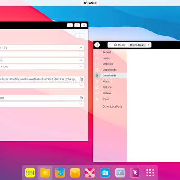This screenshot has width=180, height=180.
Task: Launch the red crossed-hands app in dock
Action: click(x=90, y=173)
